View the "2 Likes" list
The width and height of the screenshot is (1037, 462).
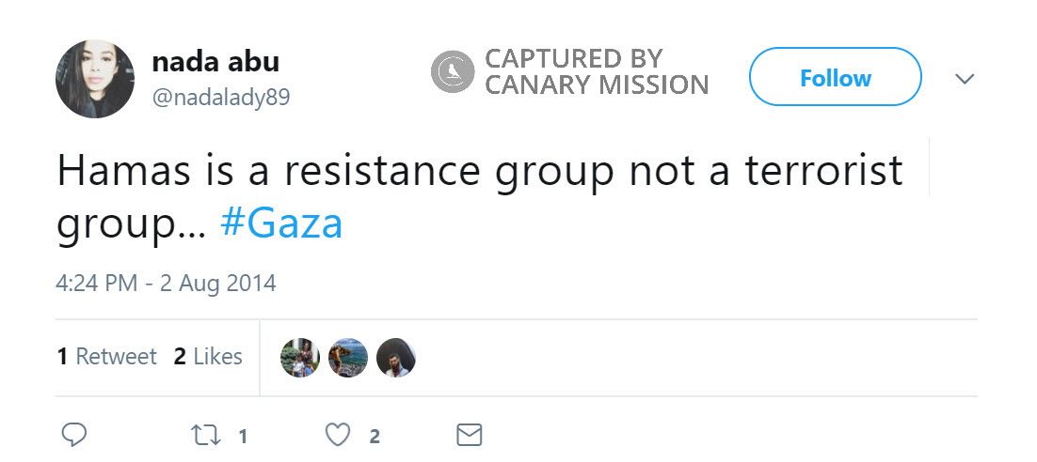(x=208, y=357)
